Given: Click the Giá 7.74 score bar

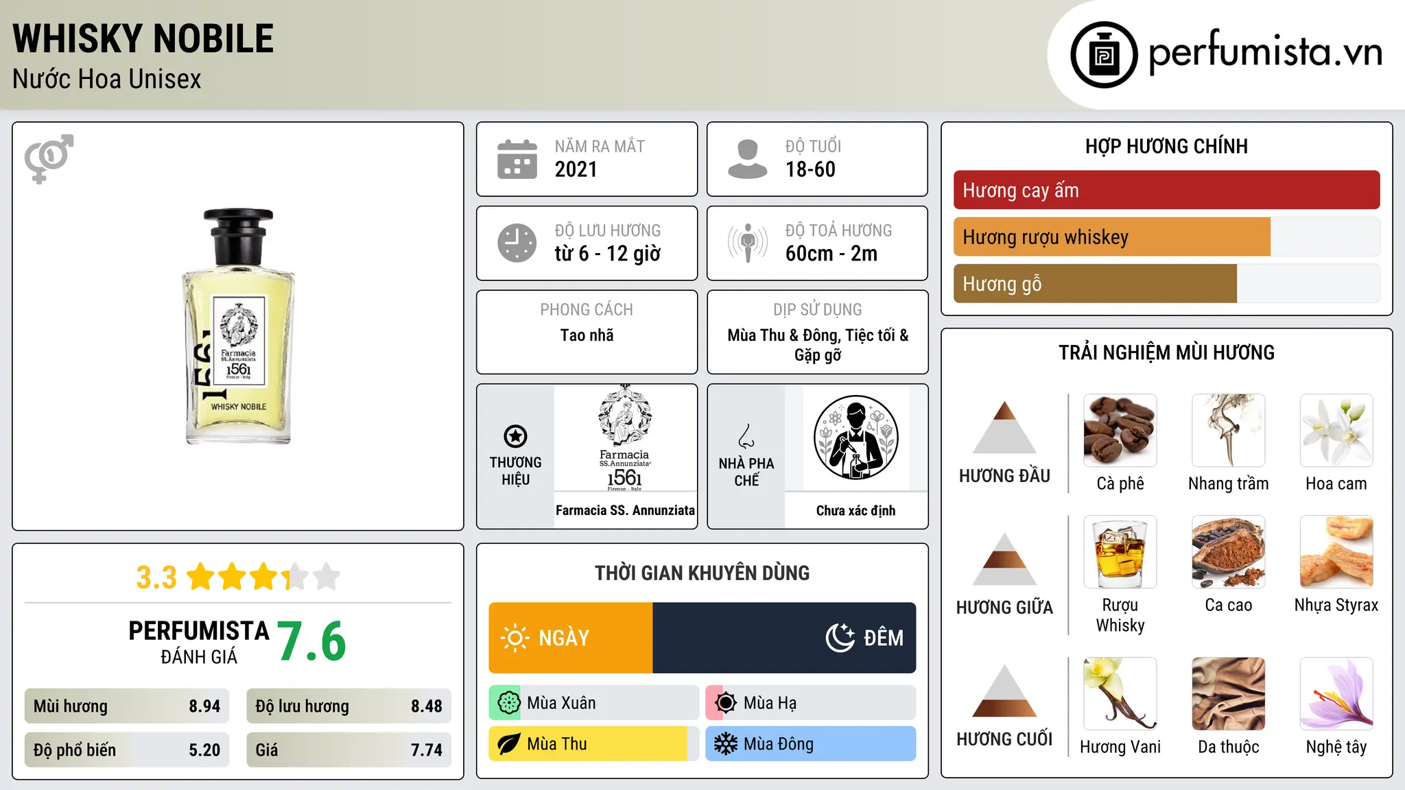Looking at the screenshot, I should click(x=349, y=750).
